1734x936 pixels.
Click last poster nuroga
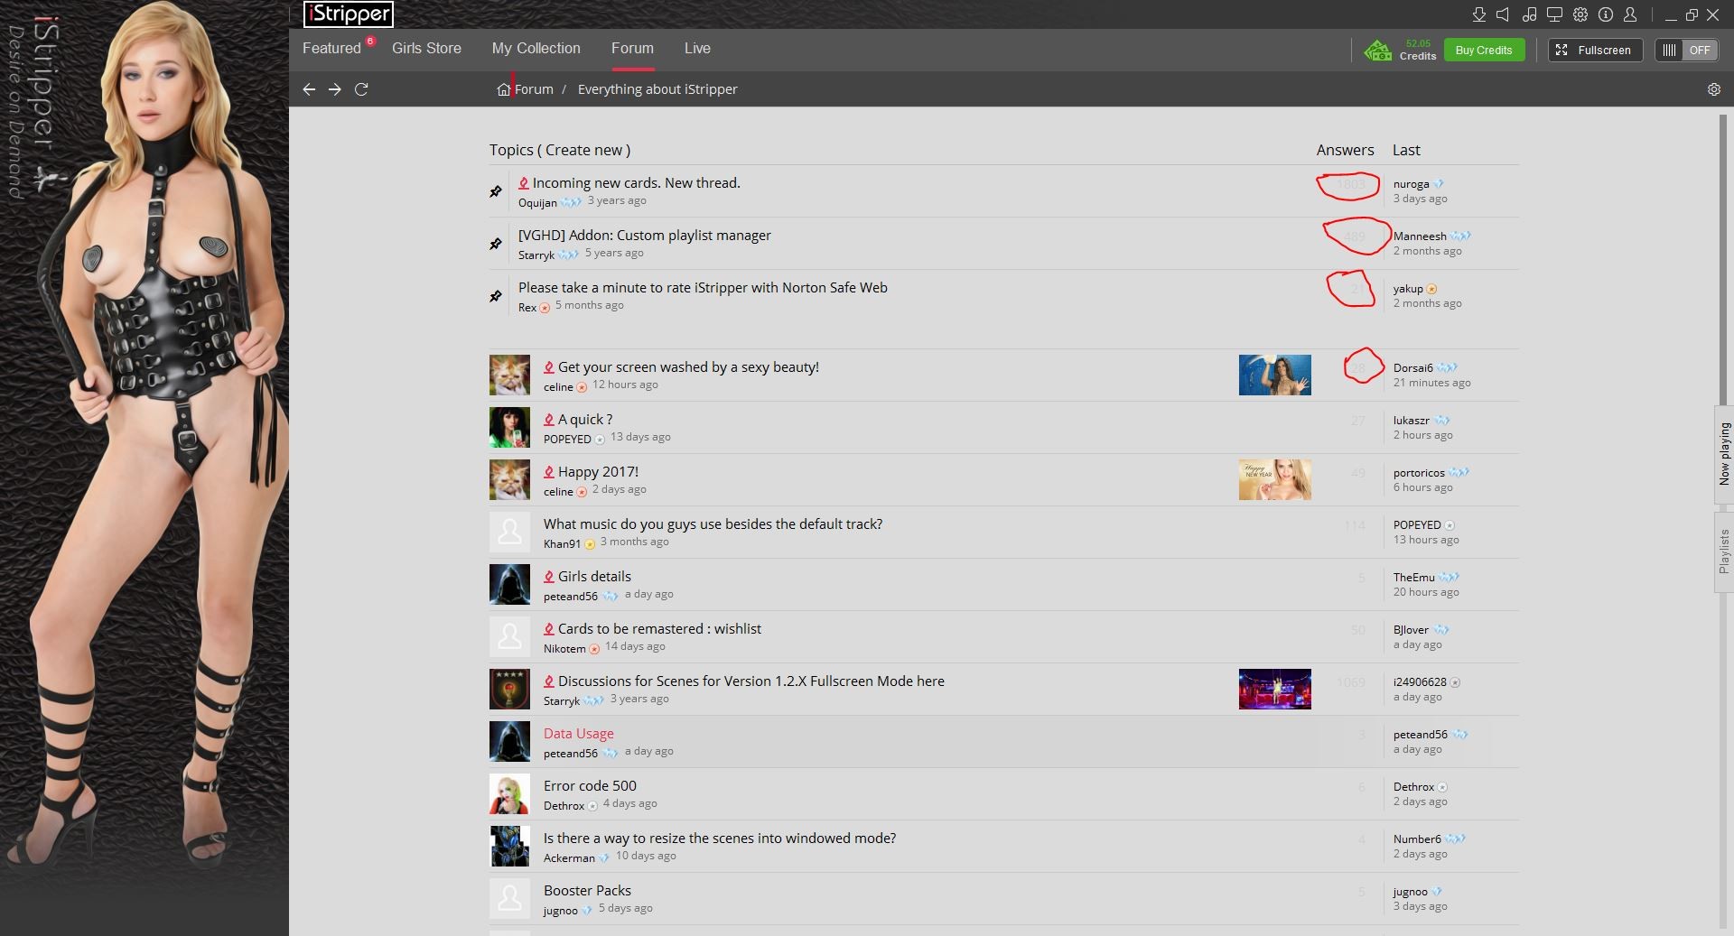(1411, 184)
